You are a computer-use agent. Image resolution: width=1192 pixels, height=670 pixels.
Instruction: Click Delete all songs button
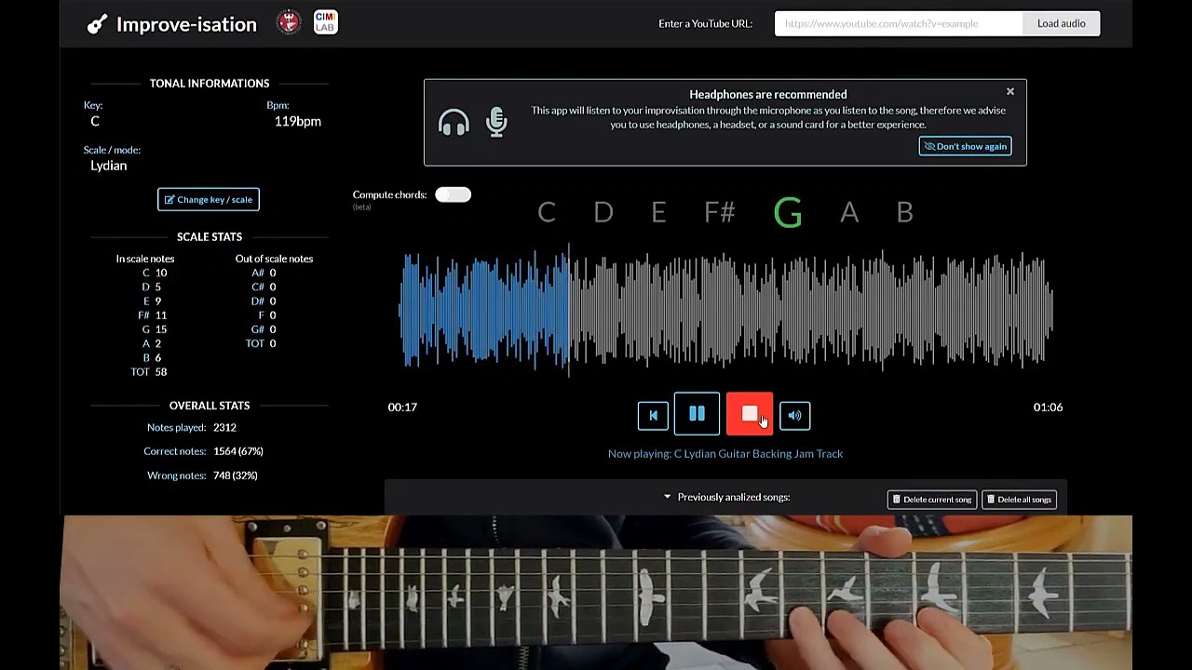(1019, 500)
